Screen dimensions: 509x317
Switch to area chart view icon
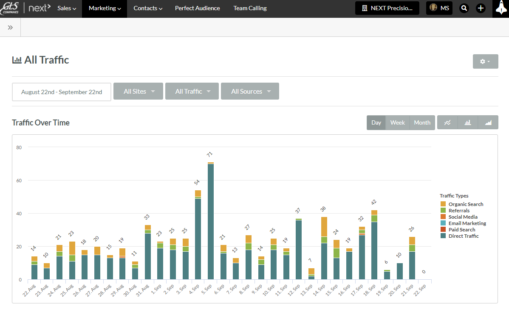coord(488,122)
